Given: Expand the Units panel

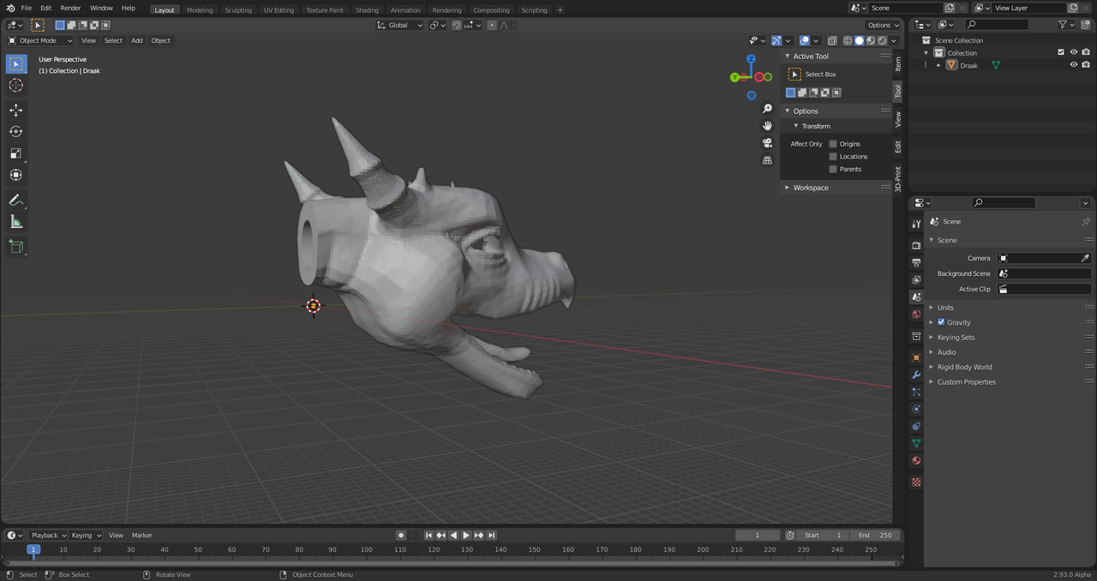Looking at the screenshot, I should tap(944, 308).
